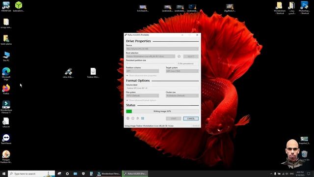314x177 pixels.
Task: Click the taskbar search box
Action: [x=31, y=174]
